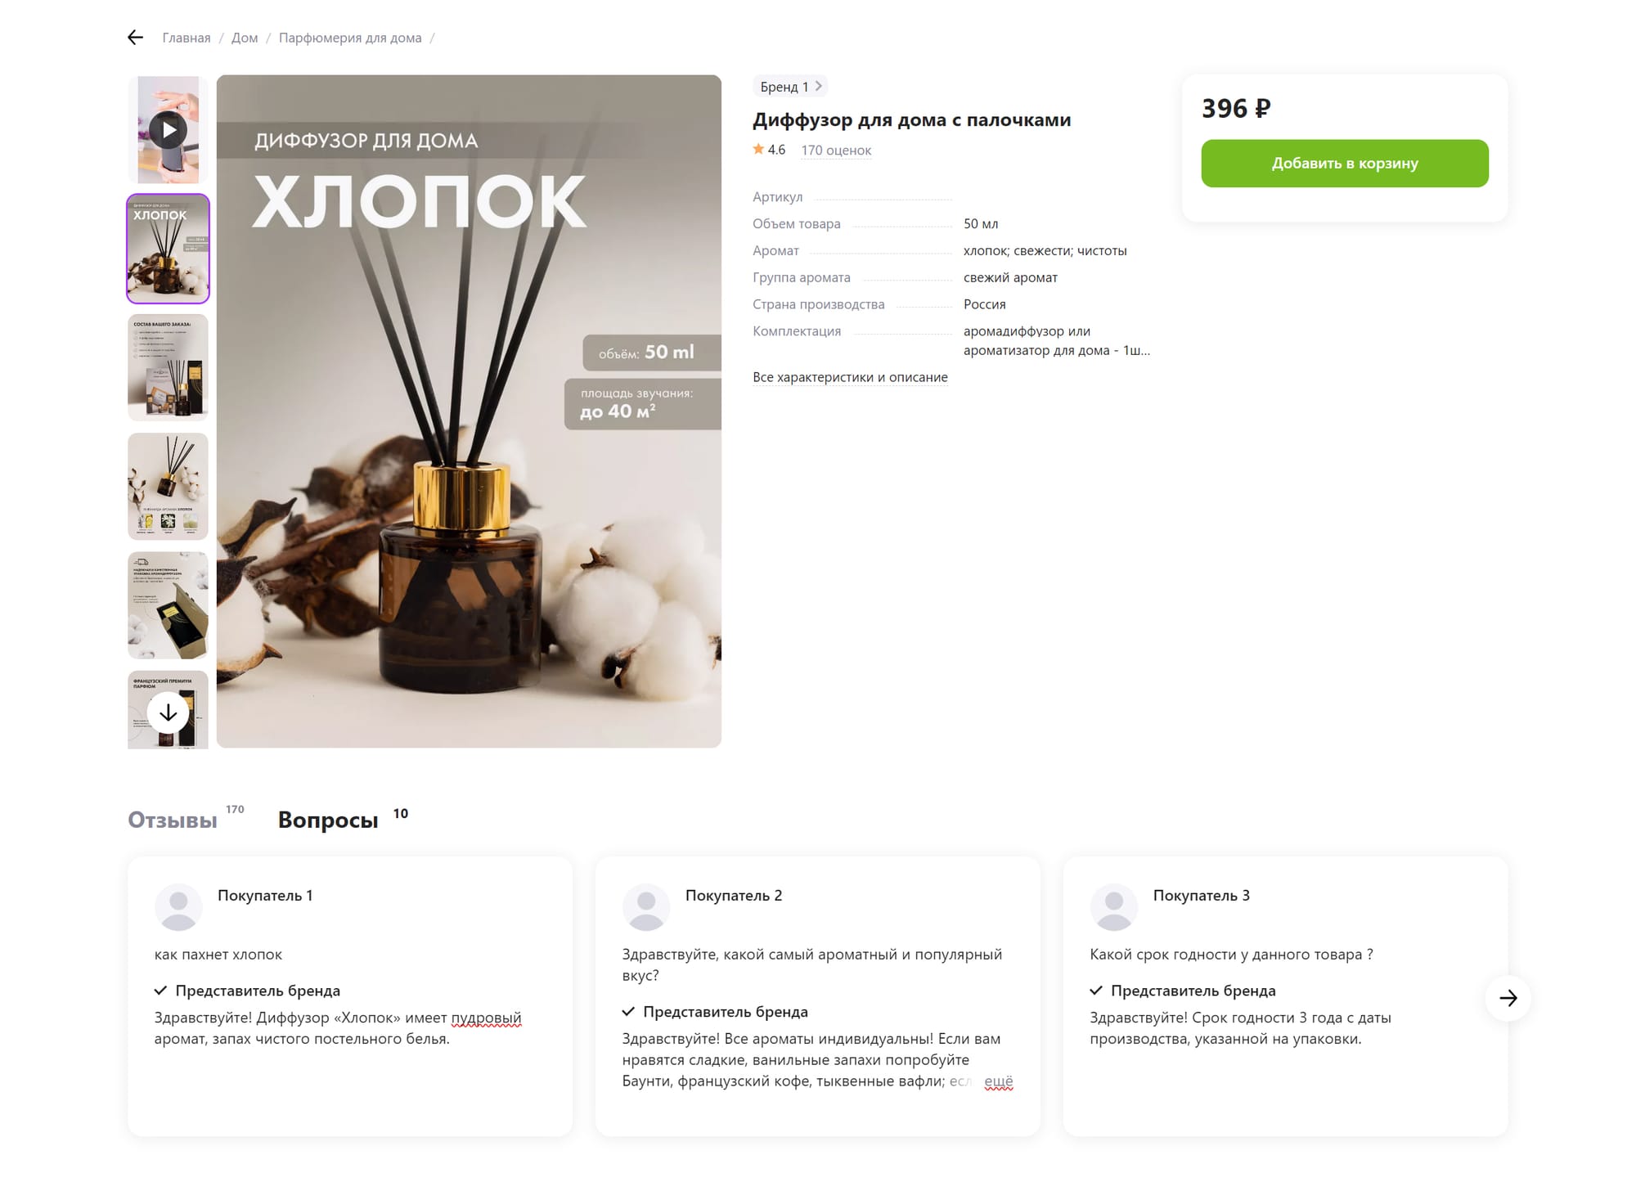
Task: Play the product video thumbnail
Action: [168, 130]
